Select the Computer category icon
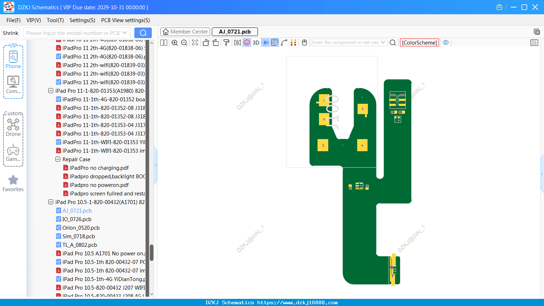 pos(13,85)
